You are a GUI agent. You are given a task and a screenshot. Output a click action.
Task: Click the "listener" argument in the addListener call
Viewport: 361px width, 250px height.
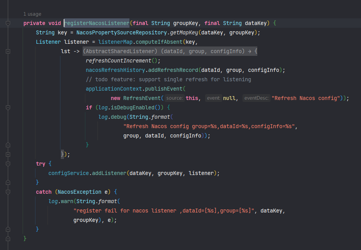(x=201, y=173)
